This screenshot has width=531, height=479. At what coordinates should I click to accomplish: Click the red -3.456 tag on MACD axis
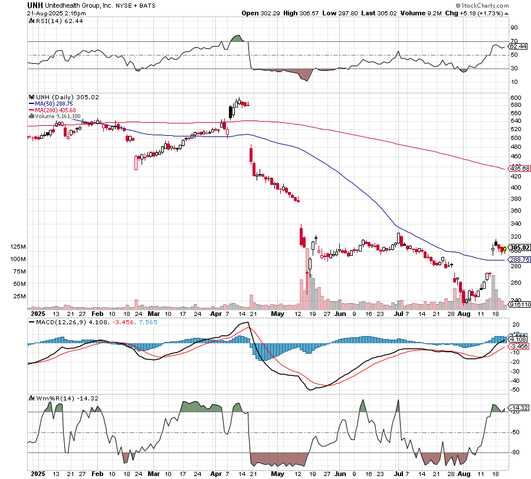point(518,346)
